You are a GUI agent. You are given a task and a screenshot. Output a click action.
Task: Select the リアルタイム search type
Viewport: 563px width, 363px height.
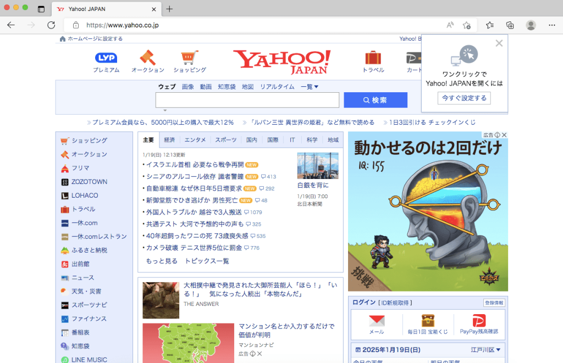tap(277, 86)
